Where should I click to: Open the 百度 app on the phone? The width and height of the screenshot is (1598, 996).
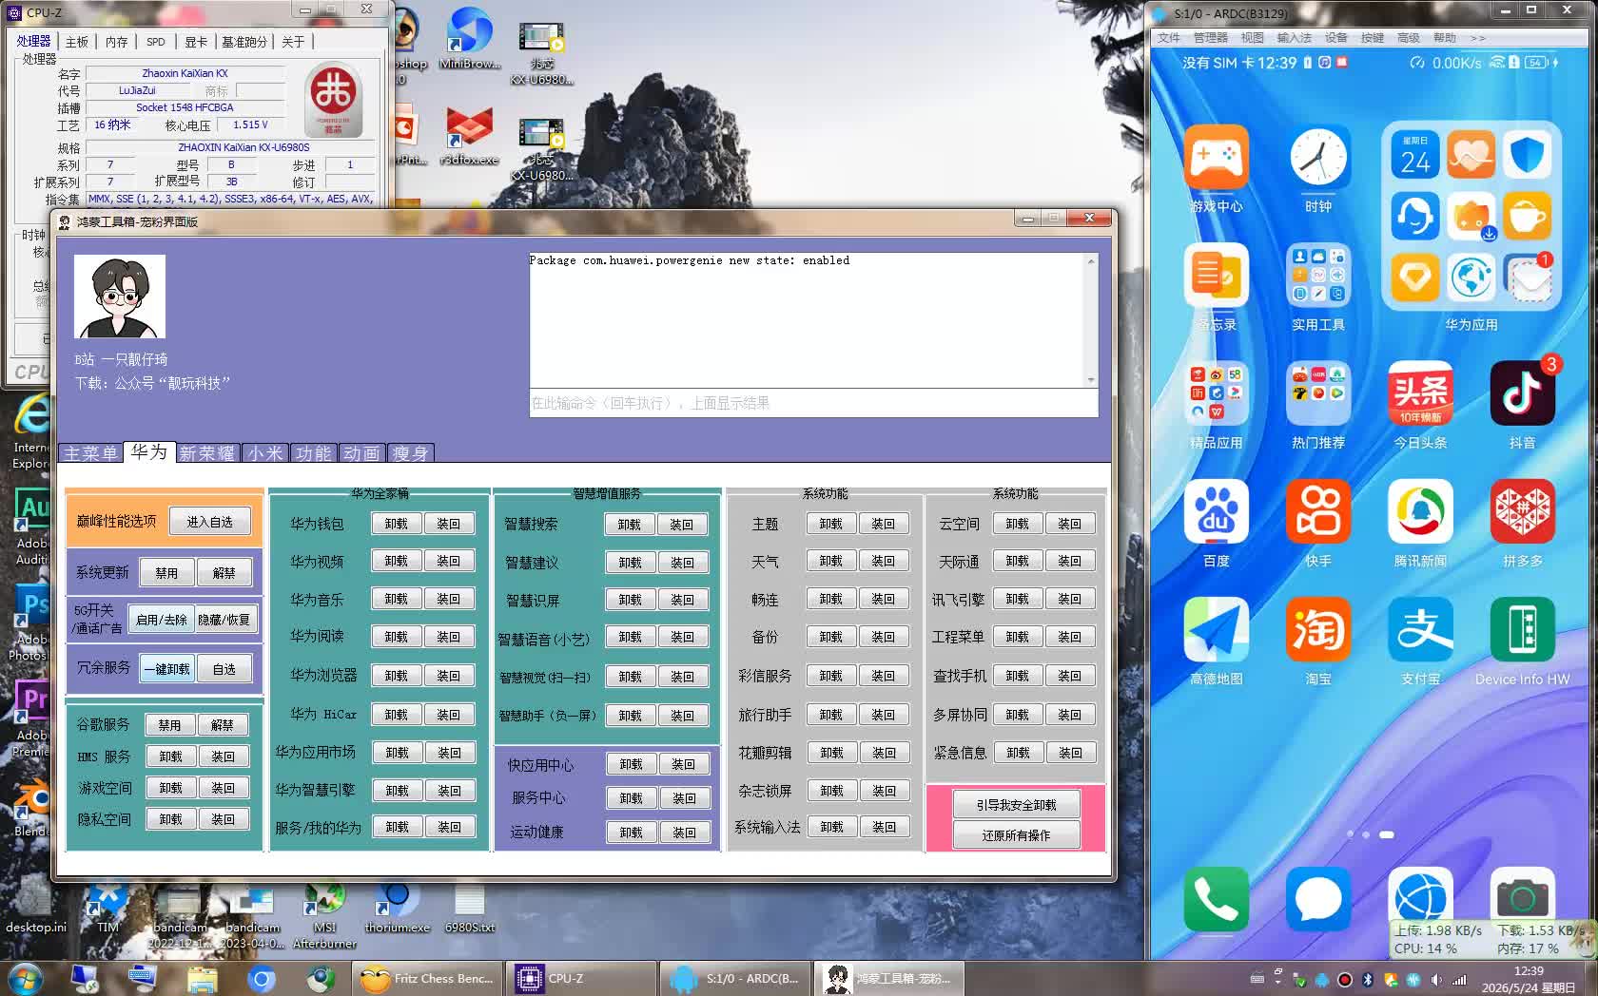click(x=1216, y=511)
